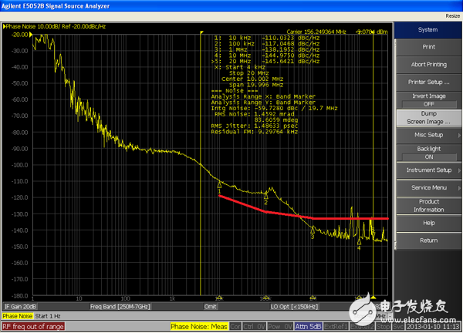Click the Help softkey
Screen dimensions: 463x333
tap(428, 223)
